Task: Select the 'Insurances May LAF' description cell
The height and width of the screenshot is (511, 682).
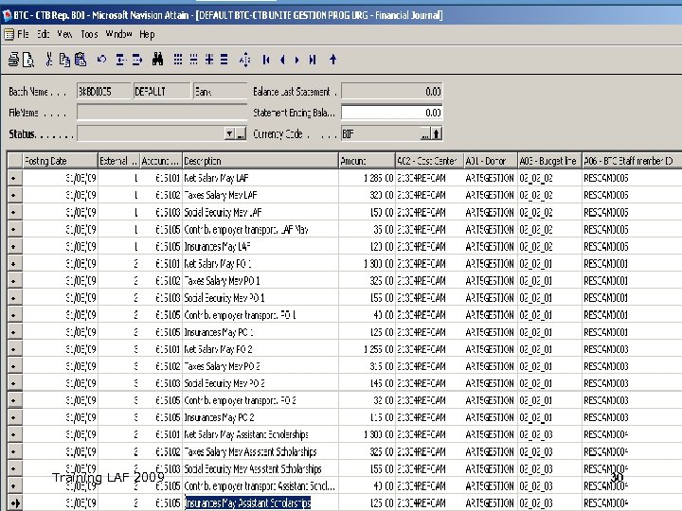Action: pyautogui.click(x=260, y=247)
